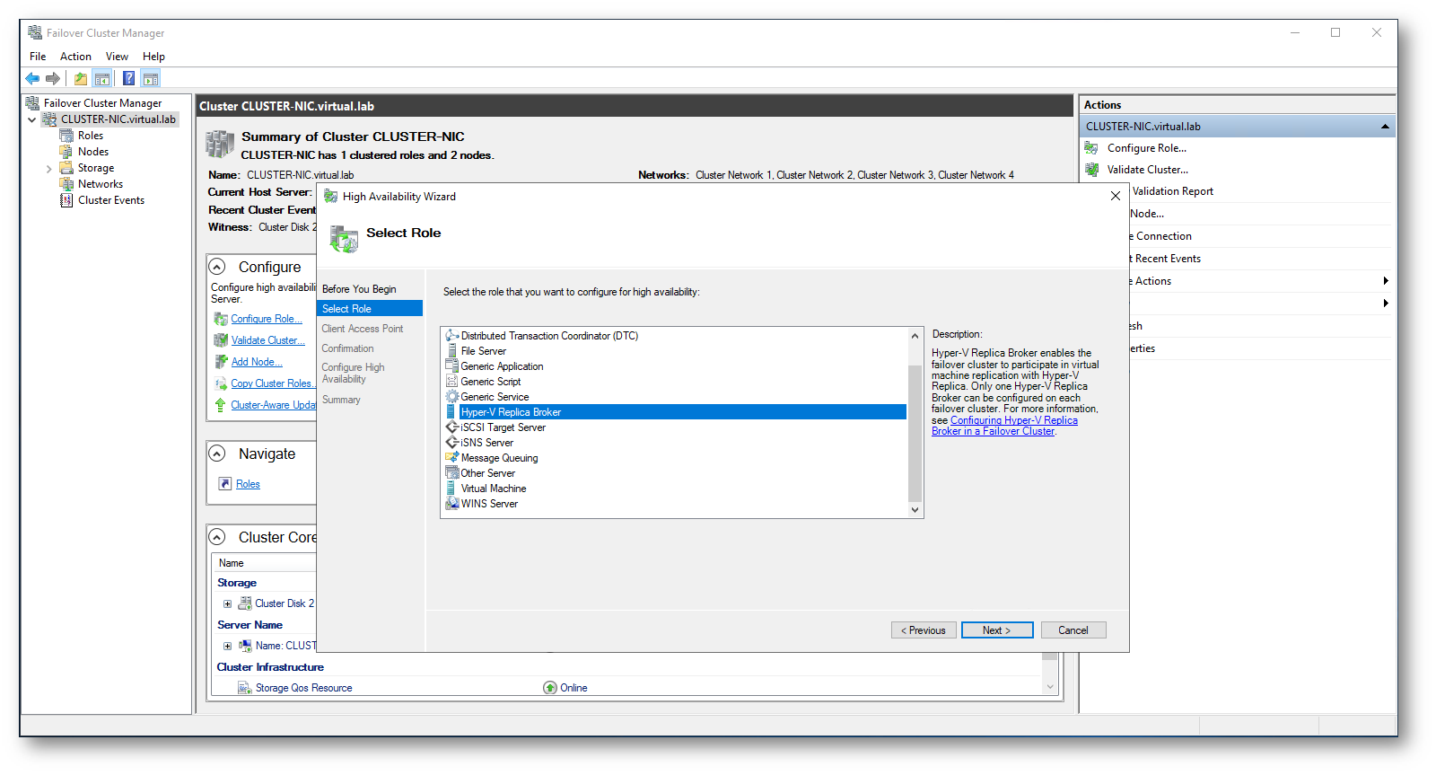Select the Failover Cluster Manager root node
Viewport: 1436px width, 775px height.
point(102,103)
